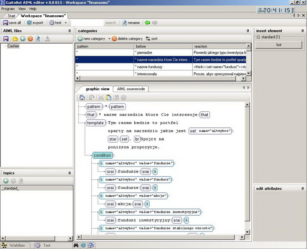Screen dimensions: 307x249
Task: Click the paste clipboard icon
Action: [x=109, y=98]
